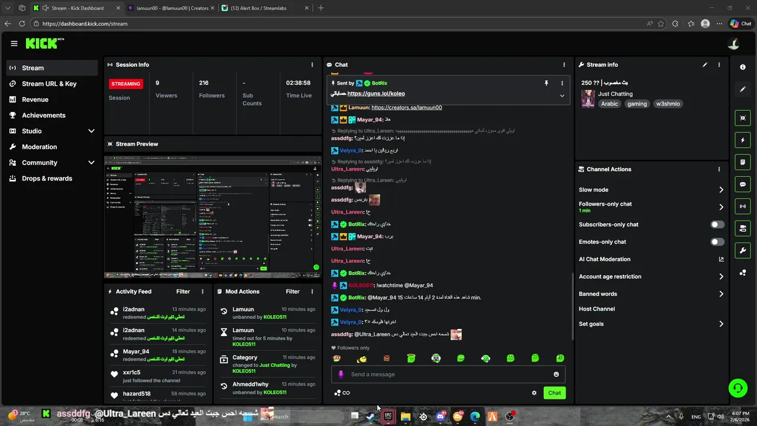
Task: Open Chat panel three-dot menu
Action: coord(564,64)
